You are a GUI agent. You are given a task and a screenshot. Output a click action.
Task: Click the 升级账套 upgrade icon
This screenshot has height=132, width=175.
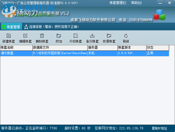coord(76,36)
